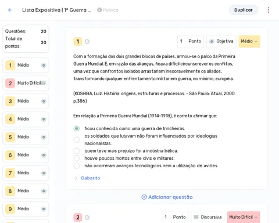Jump to question 4 Médio in sidebar

tap(26, 119)
